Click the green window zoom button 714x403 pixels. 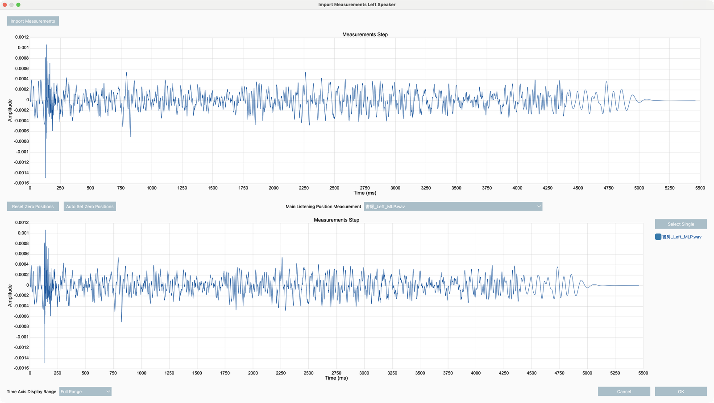[x=18, y=4]
